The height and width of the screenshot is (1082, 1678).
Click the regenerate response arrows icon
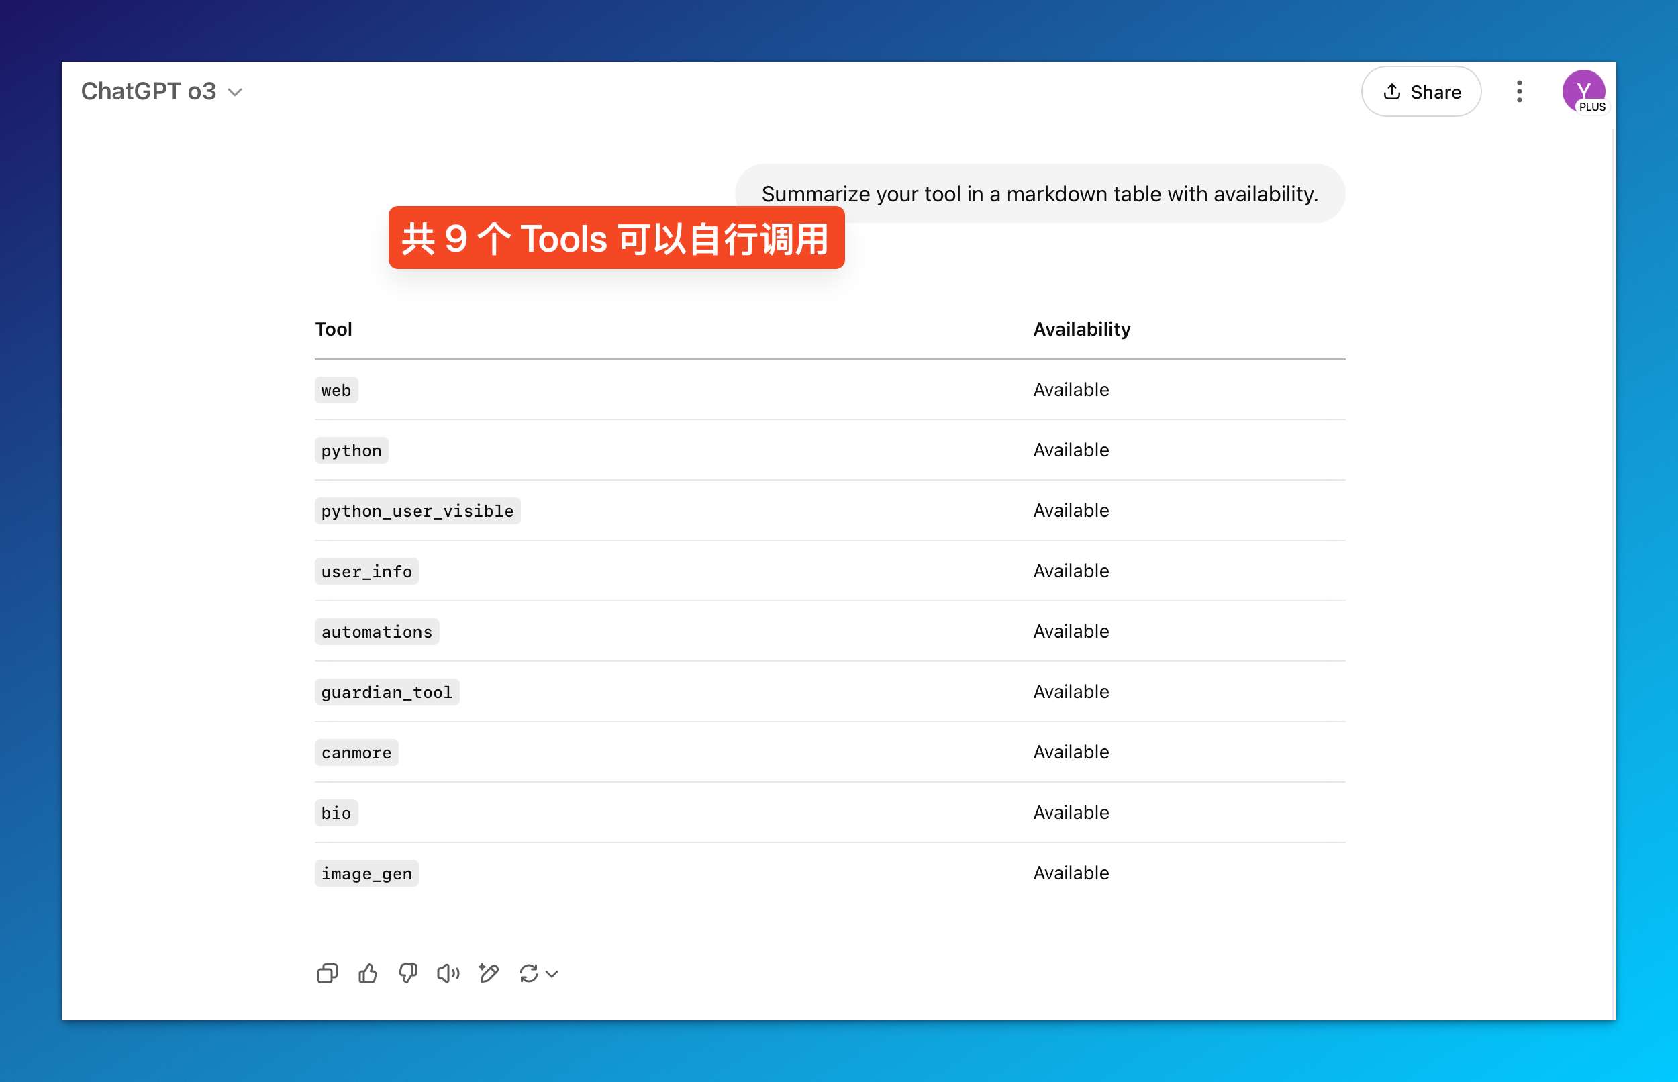528,973
